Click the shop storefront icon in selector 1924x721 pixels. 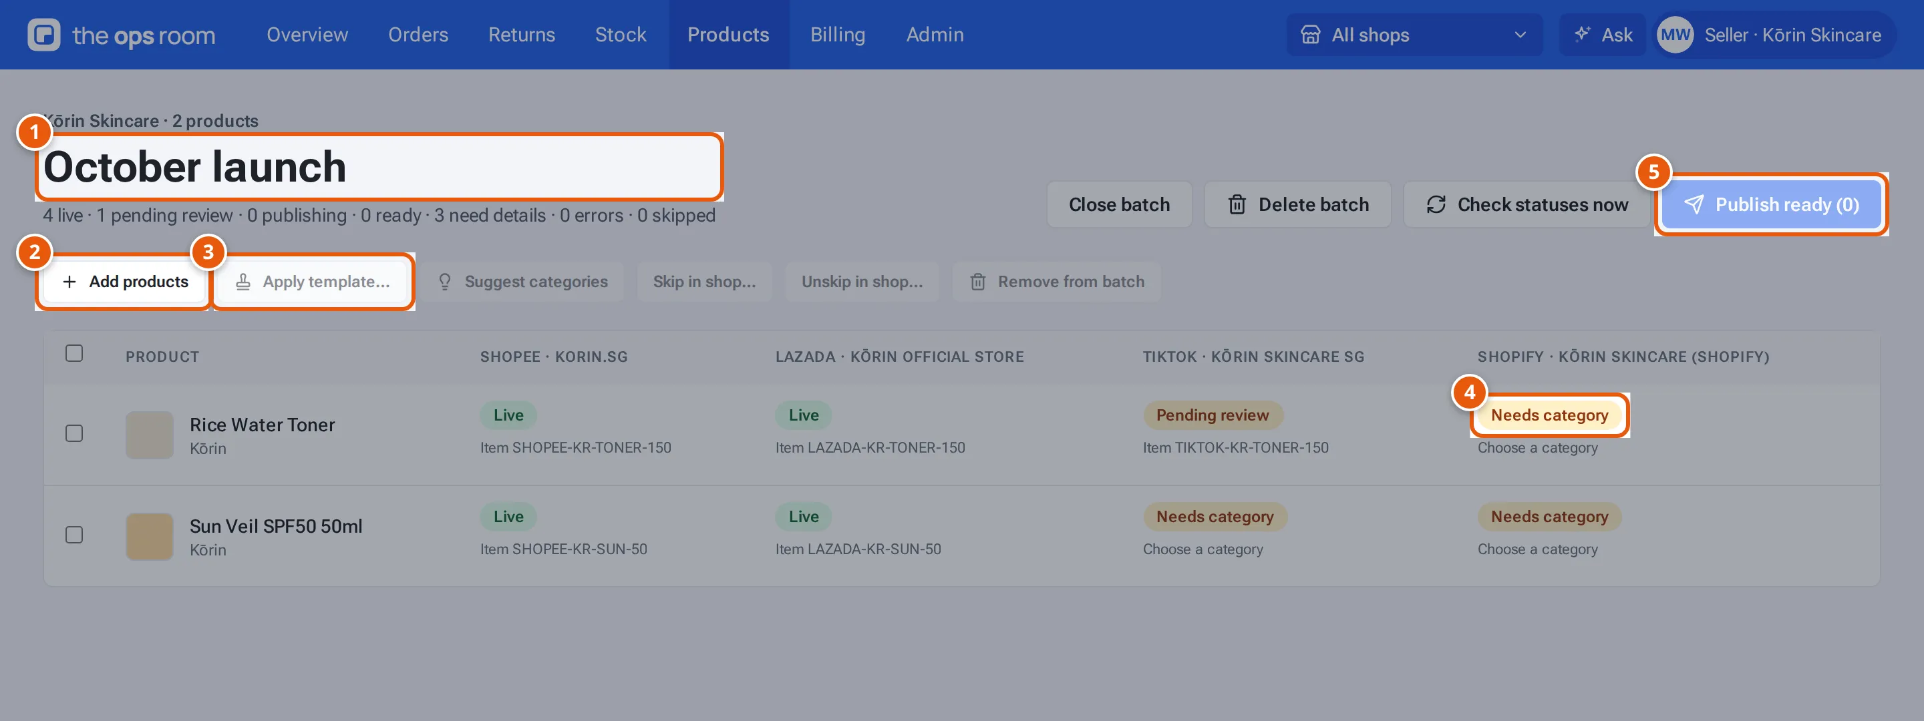tap(1310, 35)
